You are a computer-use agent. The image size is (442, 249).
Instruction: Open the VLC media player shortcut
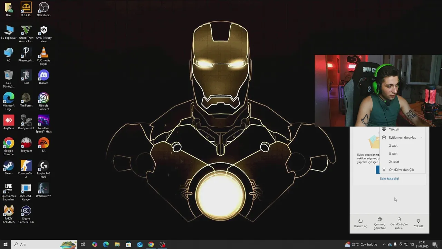coord(44,56)
